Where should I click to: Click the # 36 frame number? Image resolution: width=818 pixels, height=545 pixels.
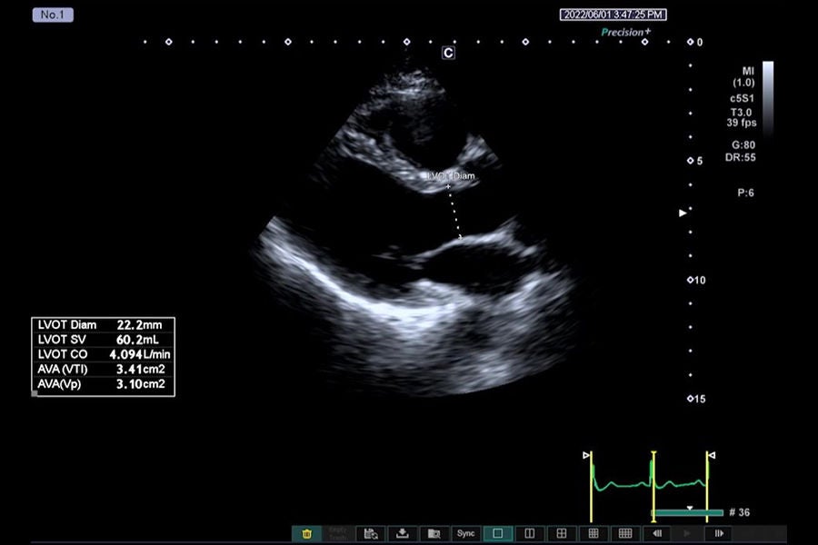[739, 512]
